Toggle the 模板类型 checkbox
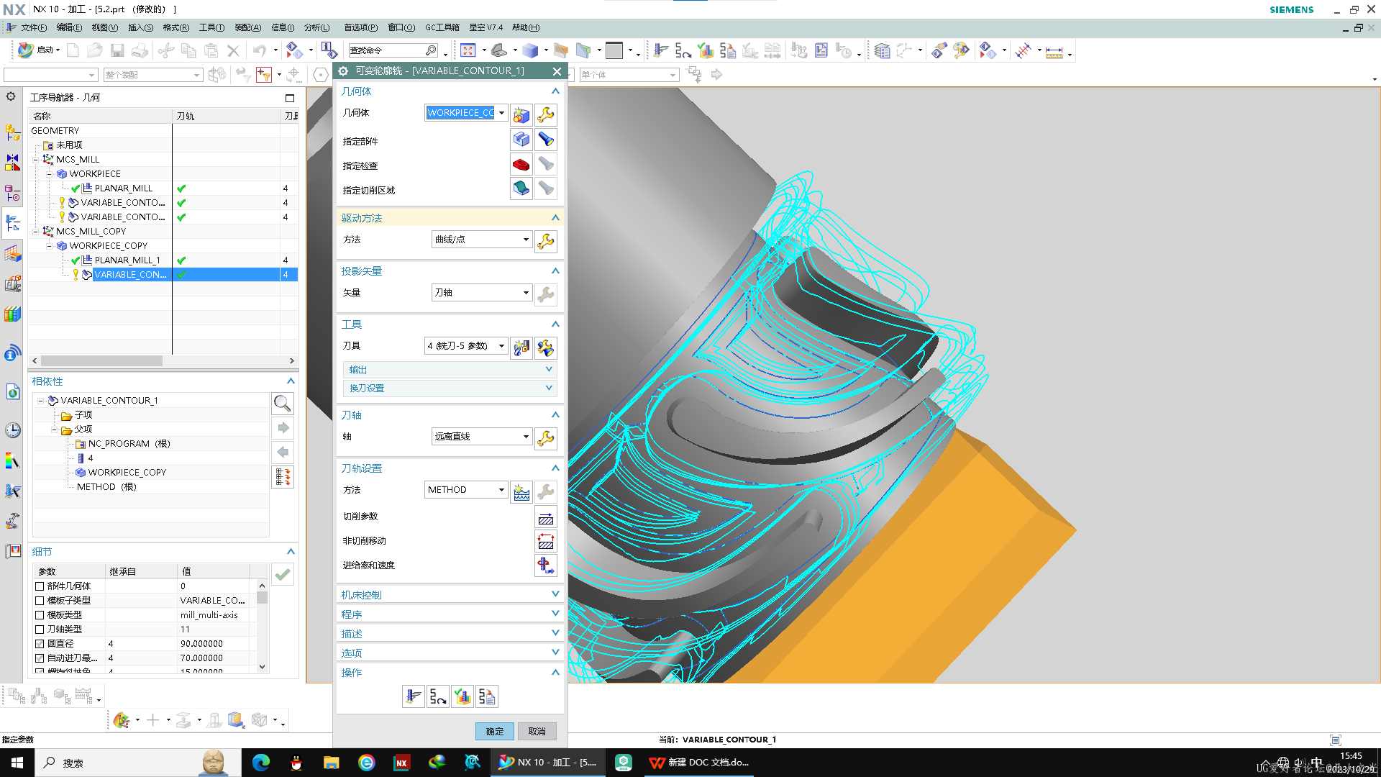This screenshot has height=777, width=1381. pos(40,615)
